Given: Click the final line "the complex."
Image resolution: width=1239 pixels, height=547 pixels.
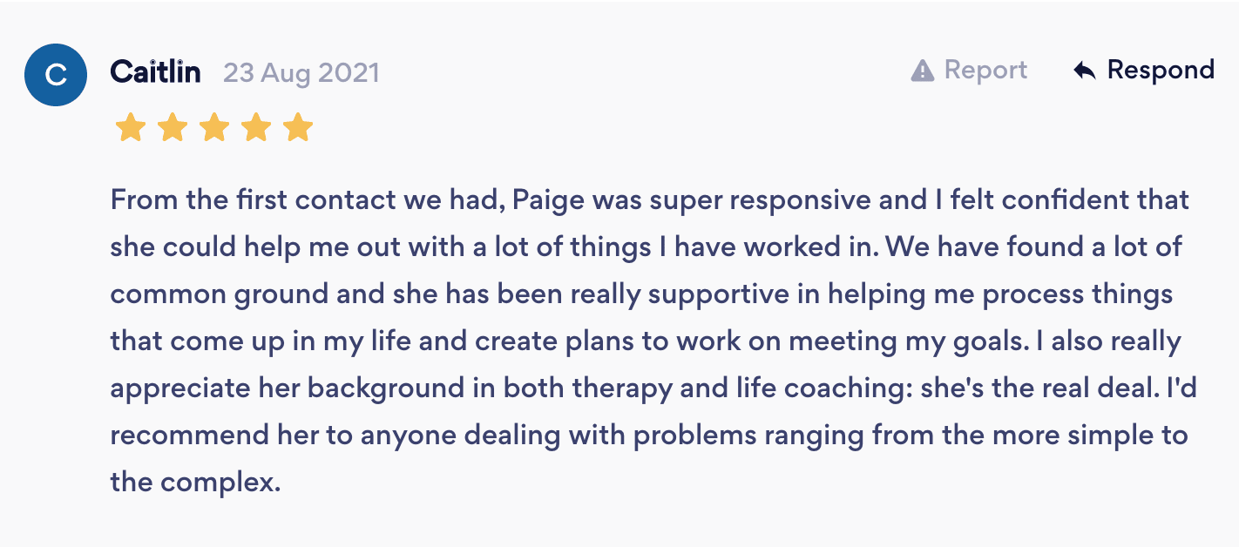Looking at the screenshot, I should tap(195, 482).
